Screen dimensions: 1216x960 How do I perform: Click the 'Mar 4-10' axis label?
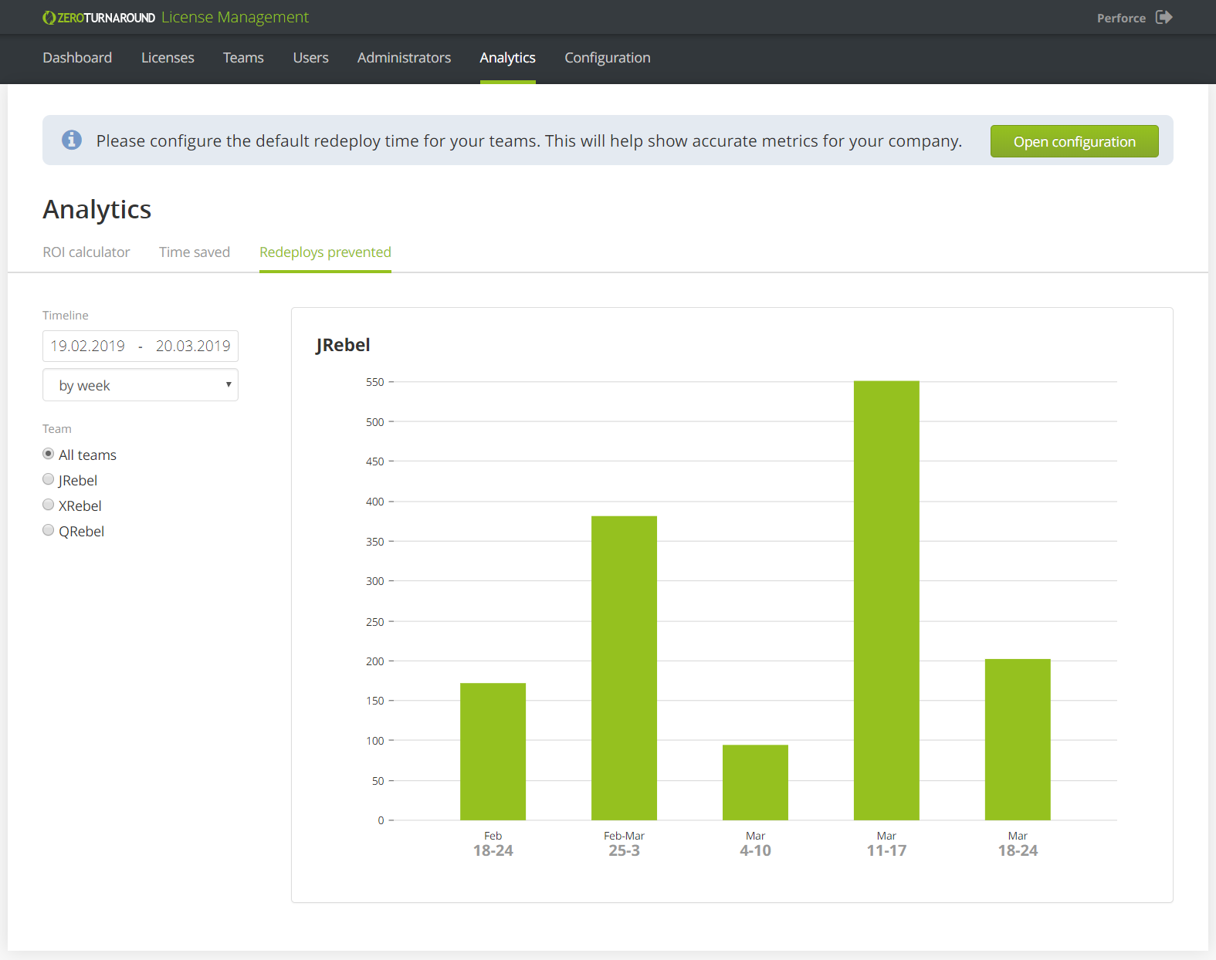click(x=755, y=844)
